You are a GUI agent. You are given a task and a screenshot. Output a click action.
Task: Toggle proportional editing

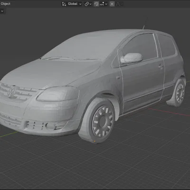(x=112, y=4)
